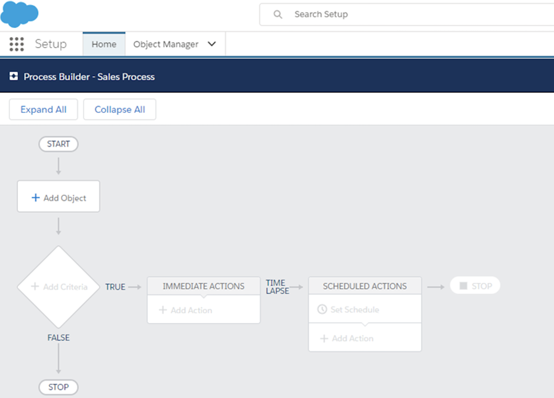Image resolution: width=554 pixels, height=398 pixels.
Task: Open the App Launcher dots grid
Action: [17, 44]
